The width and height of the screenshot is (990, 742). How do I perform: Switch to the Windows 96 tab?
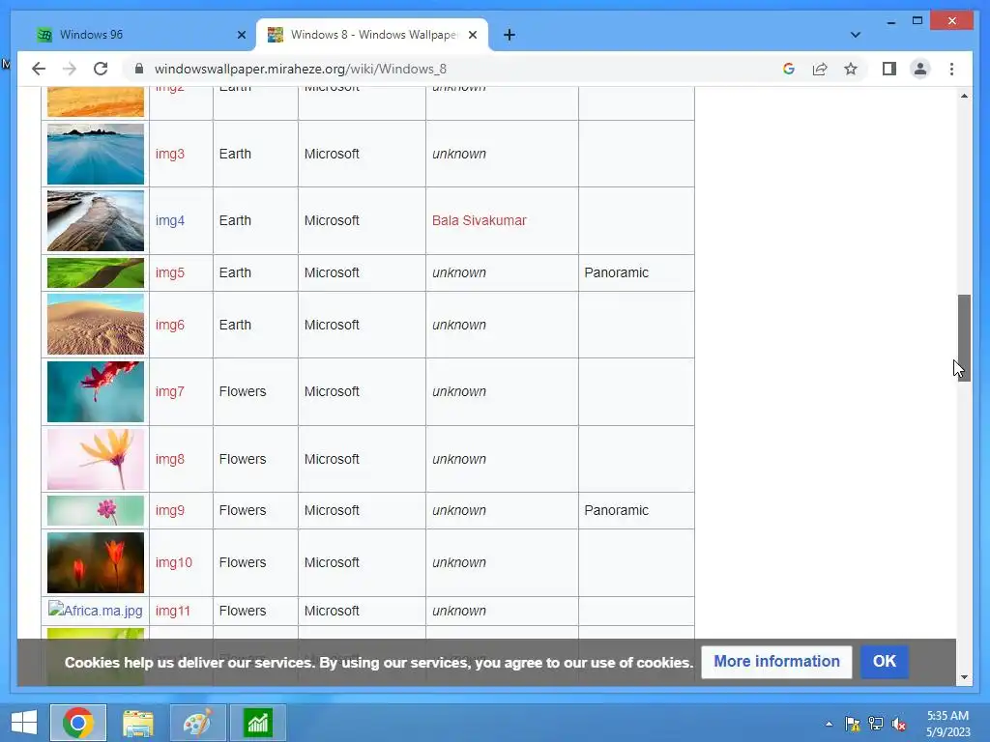[x=141, y=35]
